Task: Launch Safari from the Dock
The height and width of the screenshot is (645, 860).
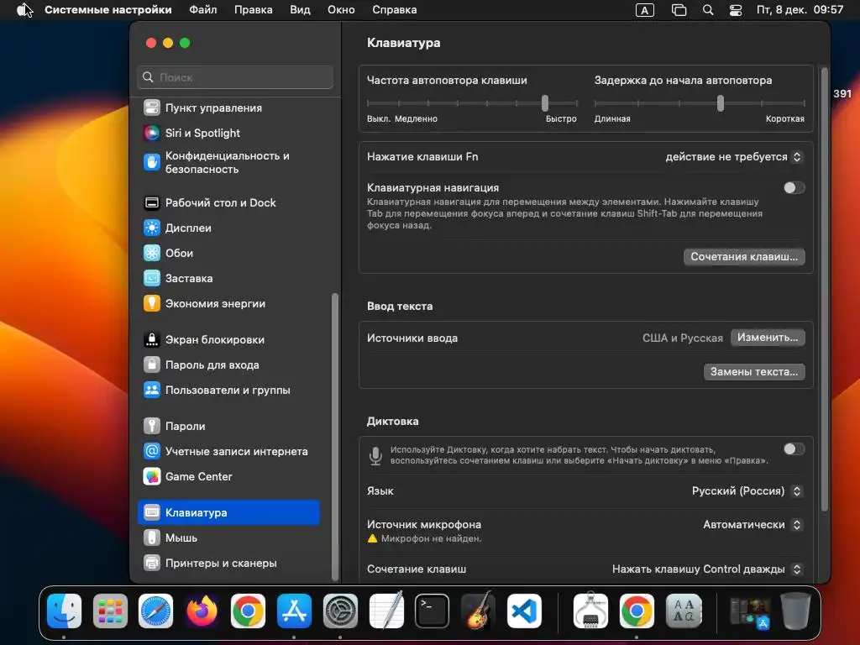Action: point(155,611)
